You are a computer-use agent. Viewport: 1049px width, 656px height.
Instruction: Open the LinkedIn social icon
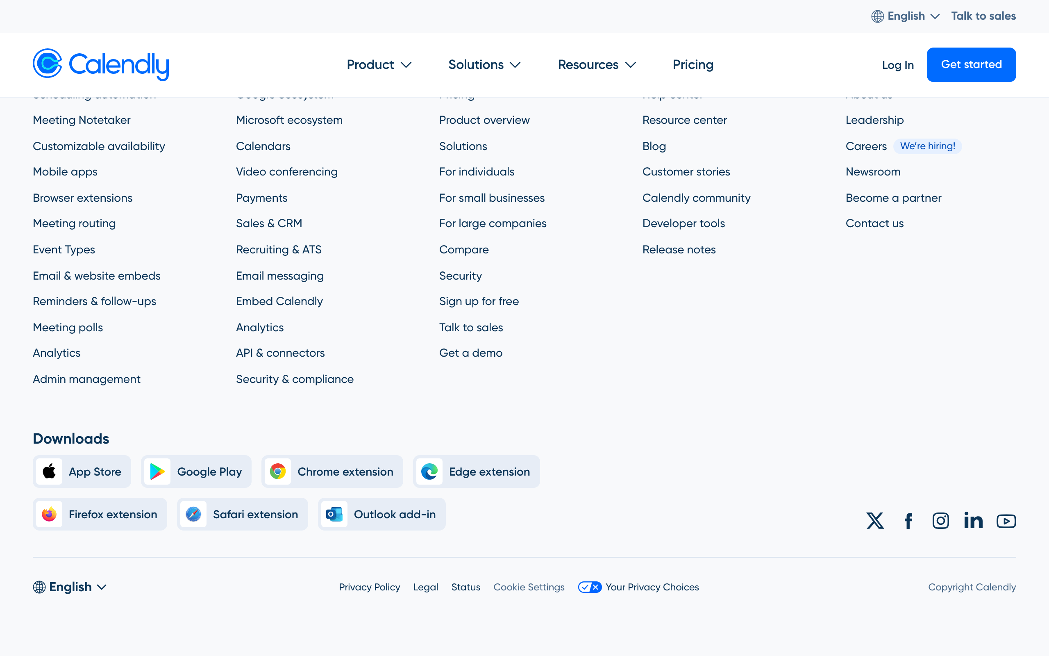point(973,520)
